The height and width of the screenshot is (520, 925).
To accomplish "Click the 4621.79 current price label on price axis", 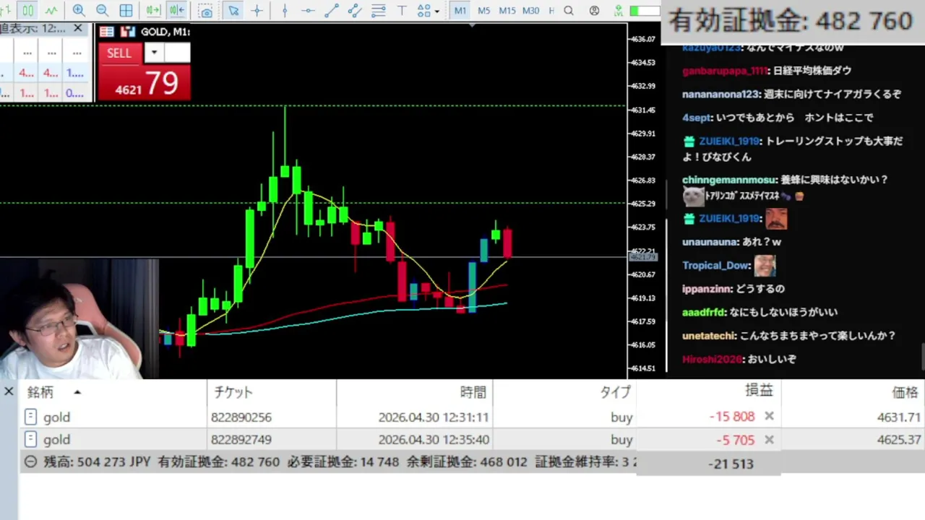I will [642, 257].
